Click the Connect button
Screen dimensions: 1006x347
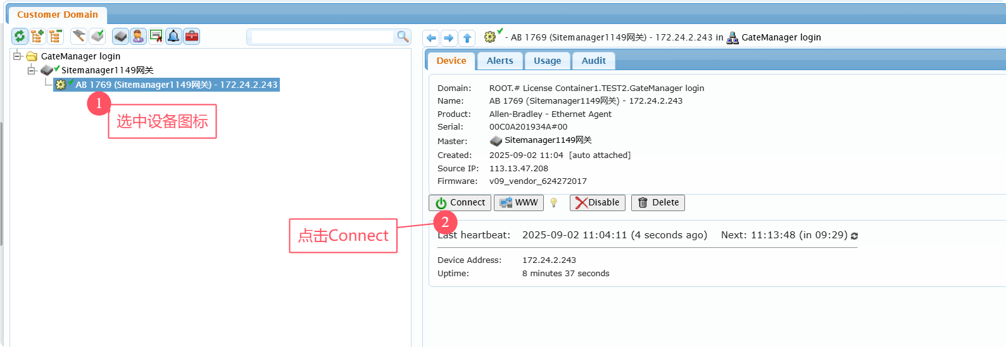(x=460, y=203)
